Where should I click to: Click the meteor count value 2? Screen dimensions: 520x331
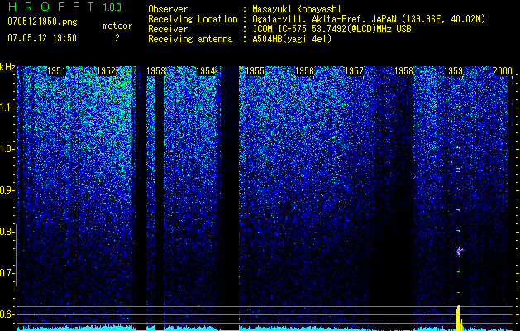pyautogui.click(x=117, y=38)
